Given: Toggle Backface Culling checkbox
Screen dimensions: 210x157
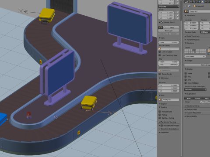Looking at the screenshot, I should pyautogui.click(x=160, y=118).
